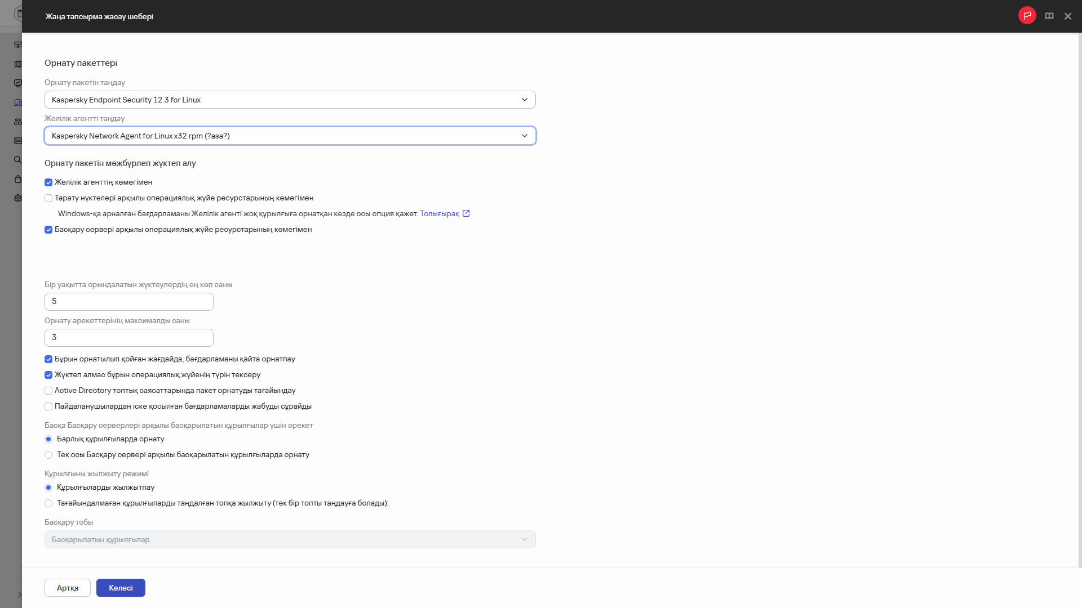The image size is (1082, 608).
Task: Check Active Directory топтық саясаттарында option
Action: tap(48, 391)
